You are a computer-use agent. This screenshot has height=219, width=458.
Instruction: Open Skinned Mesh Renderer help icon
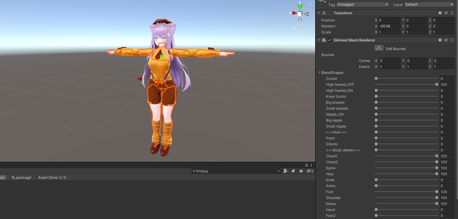(x=440, y=40)
